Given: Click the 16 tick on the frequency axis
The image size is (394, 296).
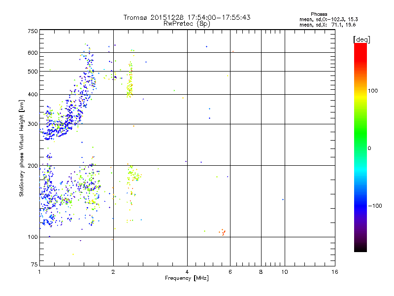Looking at the screenshot, I should point(334,272).
